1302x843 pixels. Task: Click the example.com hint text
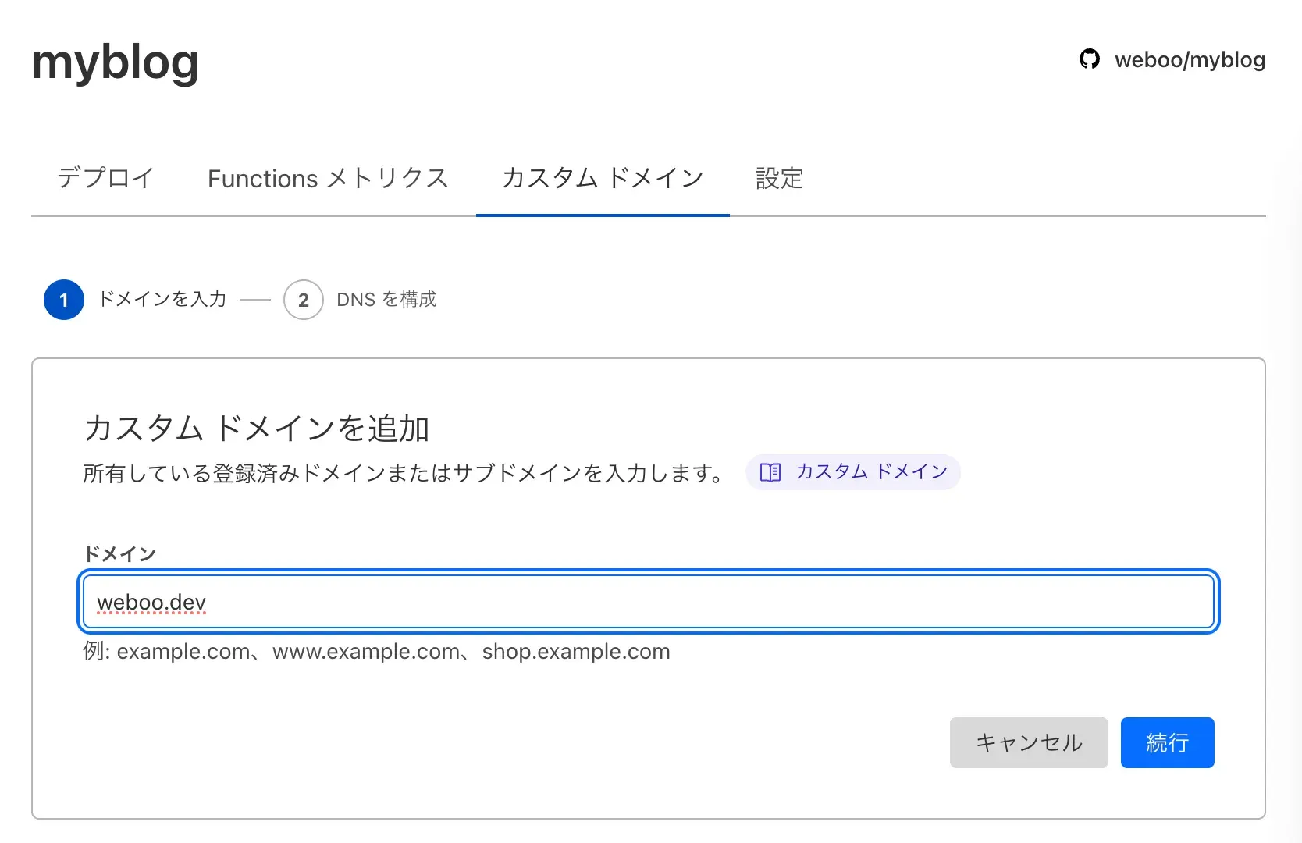click(x=376, y=652)
